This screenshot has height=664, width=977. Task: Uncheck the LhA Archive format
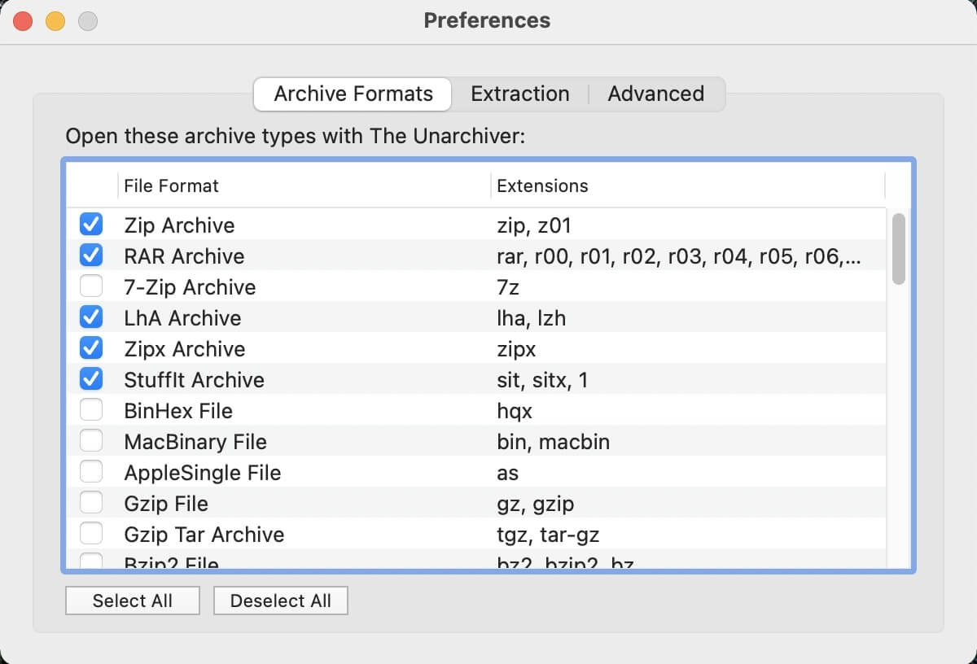tap(91, 317)
